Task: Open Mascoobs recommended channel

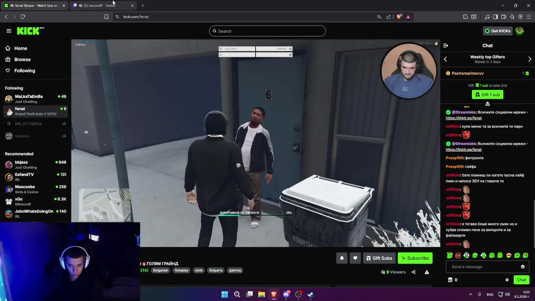Action: click(36, 189)
